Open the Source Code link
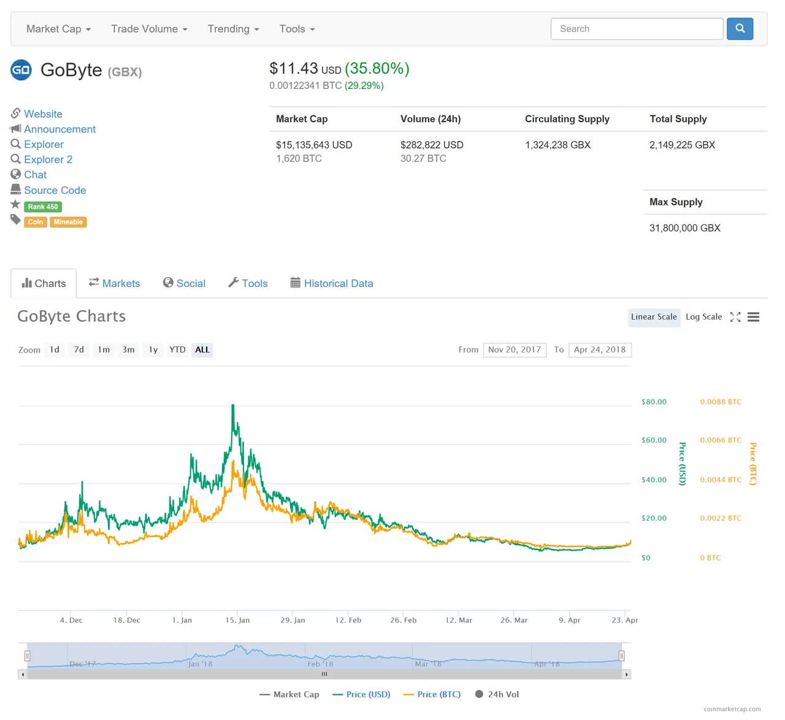Image resolution: width=785 pixels, height=720 pixels. pyautogui.click(x=55, y=190)
